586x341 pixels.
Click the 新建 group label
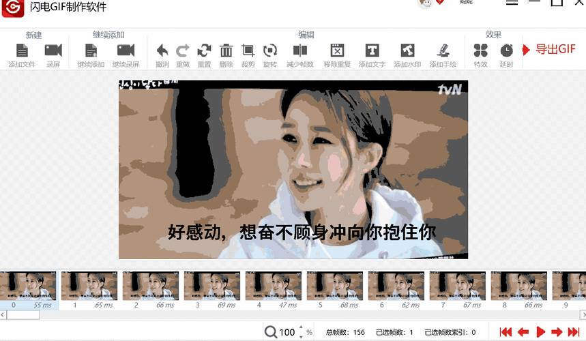tap(33, 35)
